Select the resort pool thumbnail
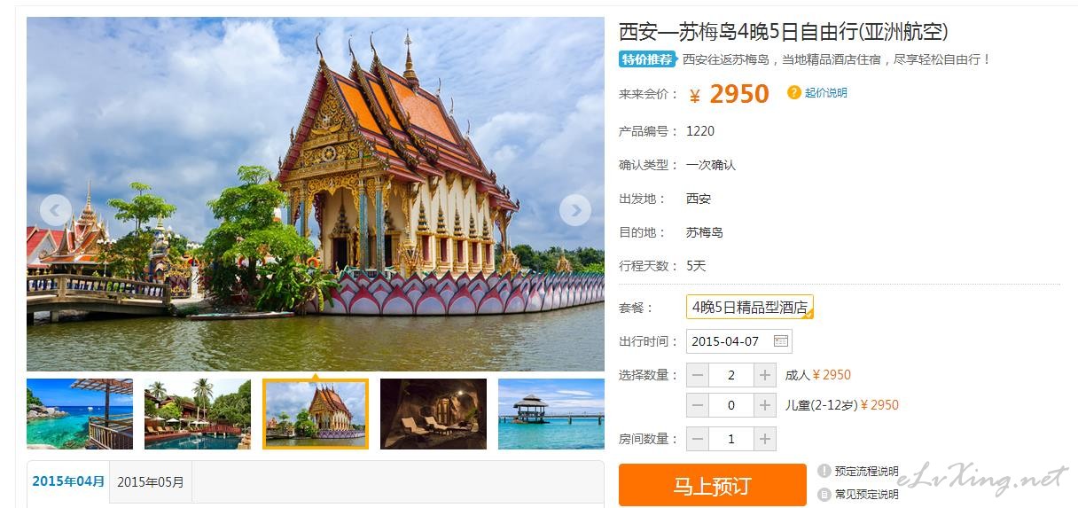 [198, 414]
